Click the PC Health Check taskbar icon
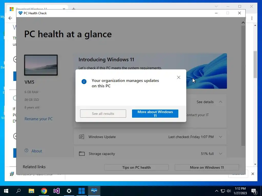The image size is (262, 196). coord(94,190)
